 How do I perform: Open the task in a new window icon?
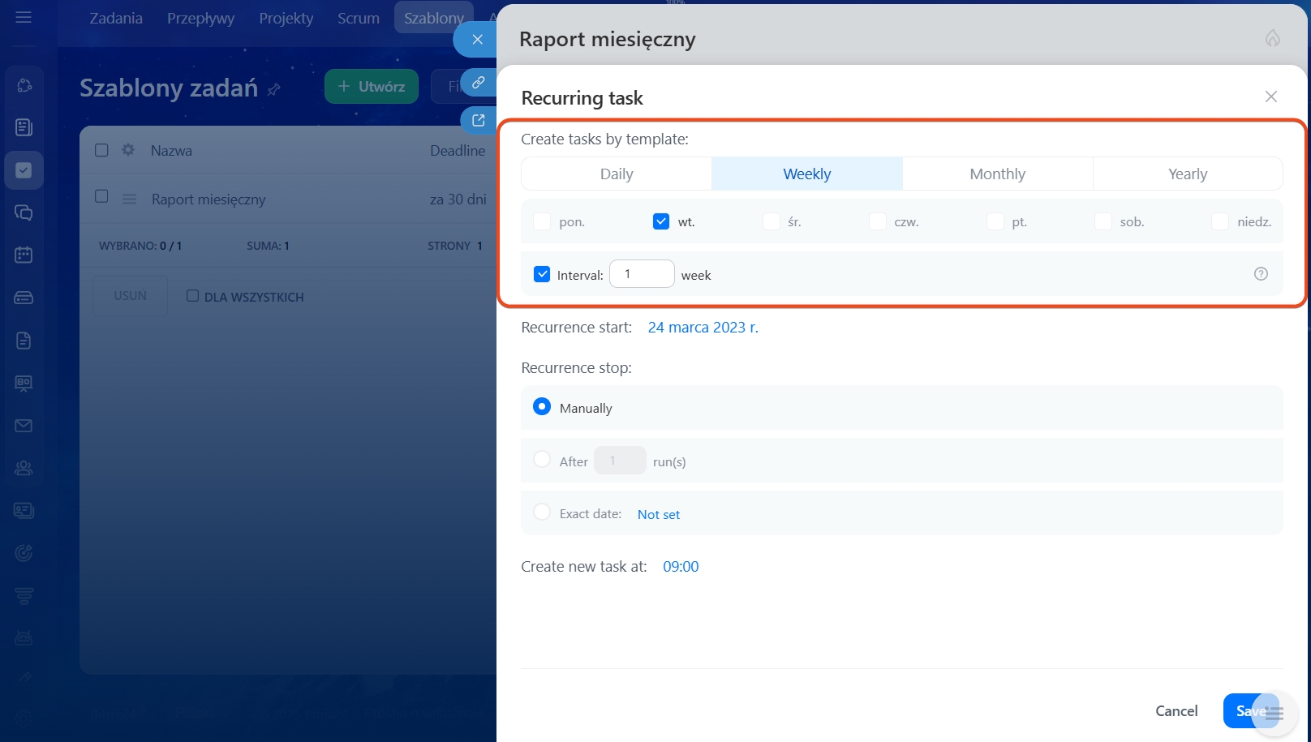(479, 120)
